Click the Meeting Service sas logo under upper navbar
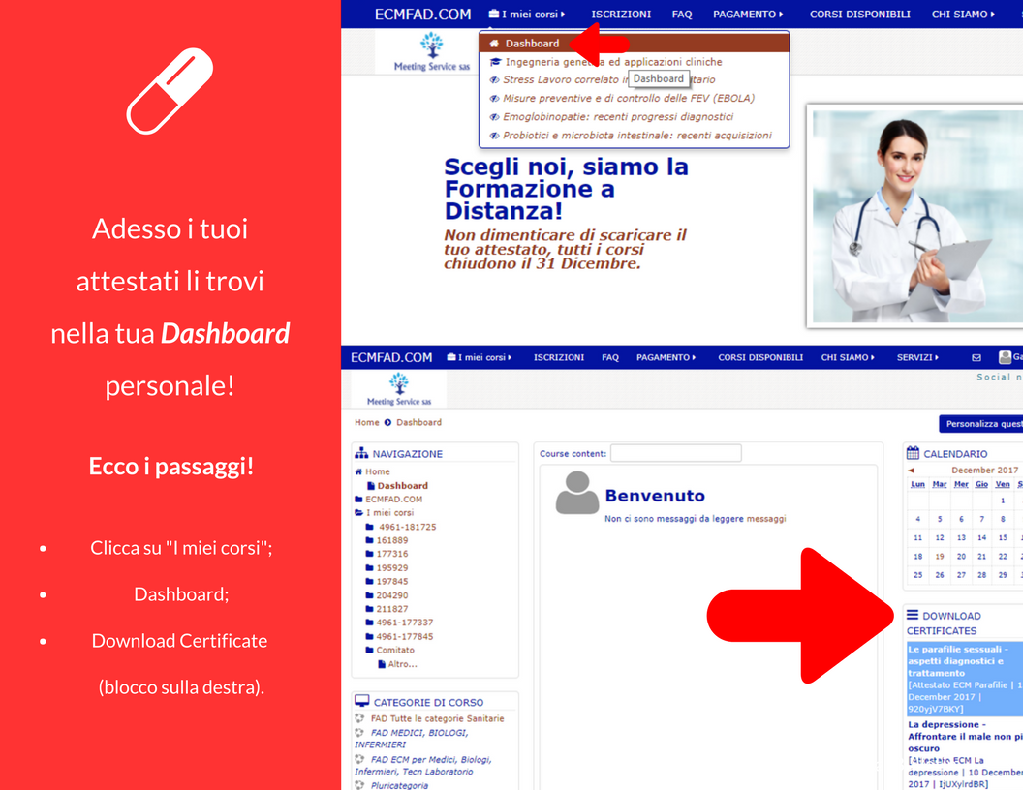The image size is (1023, 790). pyautogui.click(x=431, y=52)
